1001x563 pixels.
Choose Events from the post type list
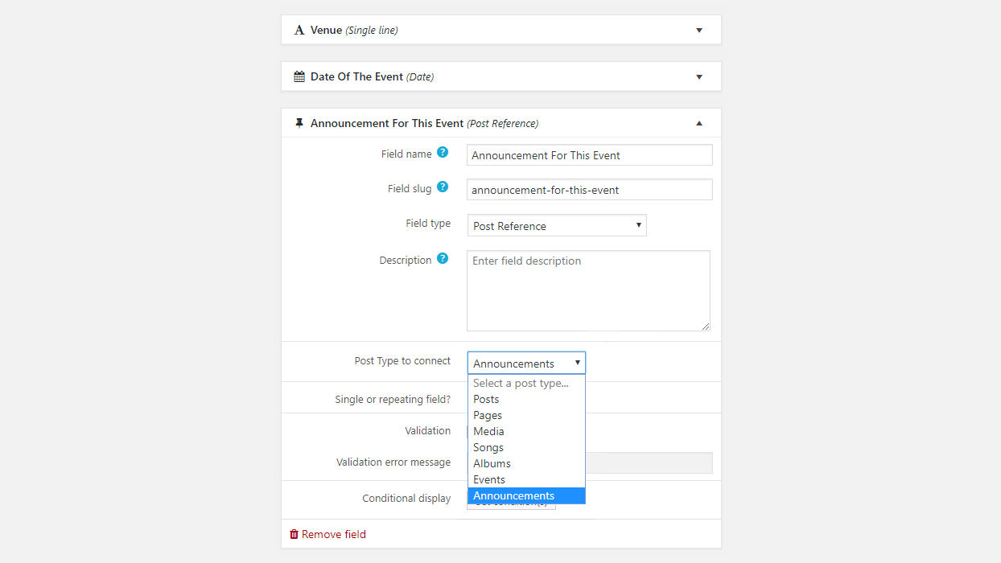pos(526,479)
